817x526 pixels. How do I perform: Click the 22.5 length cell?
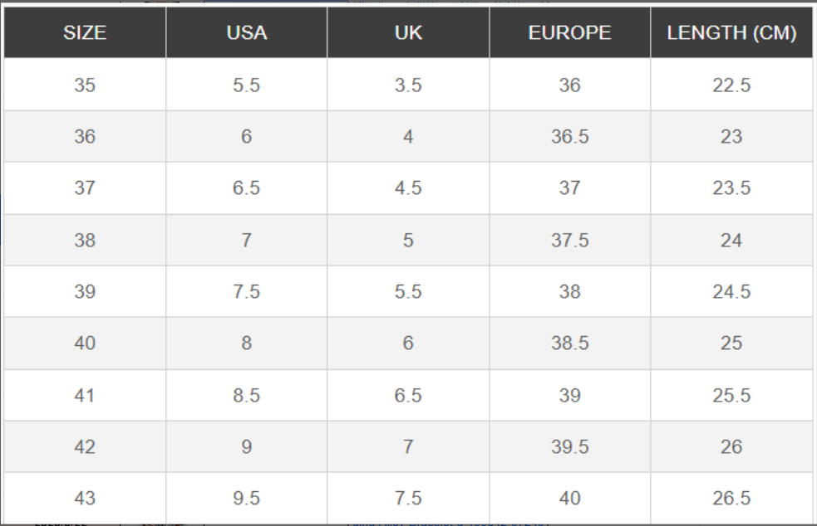pos(731,85)
